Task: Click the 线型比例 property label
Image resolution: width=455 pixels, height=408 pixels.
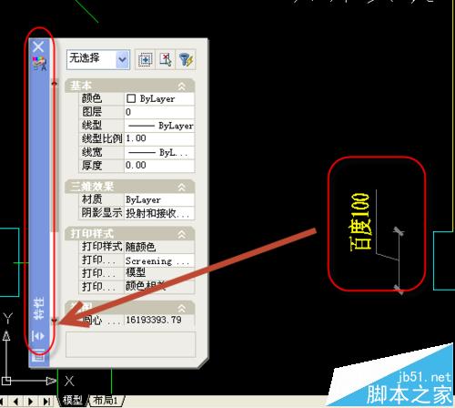Action: click(102, 138)
